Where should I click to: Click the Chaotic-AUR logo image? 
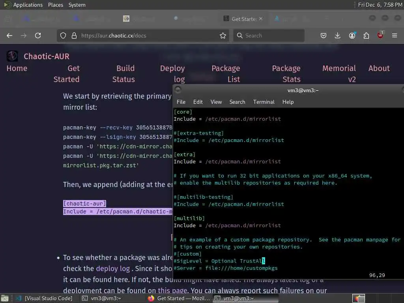coord(12,56)
